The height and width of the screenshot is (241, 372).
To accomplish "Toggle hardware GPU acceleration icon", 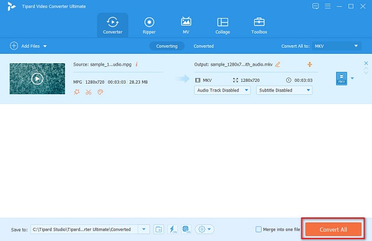I will point(186,229).
